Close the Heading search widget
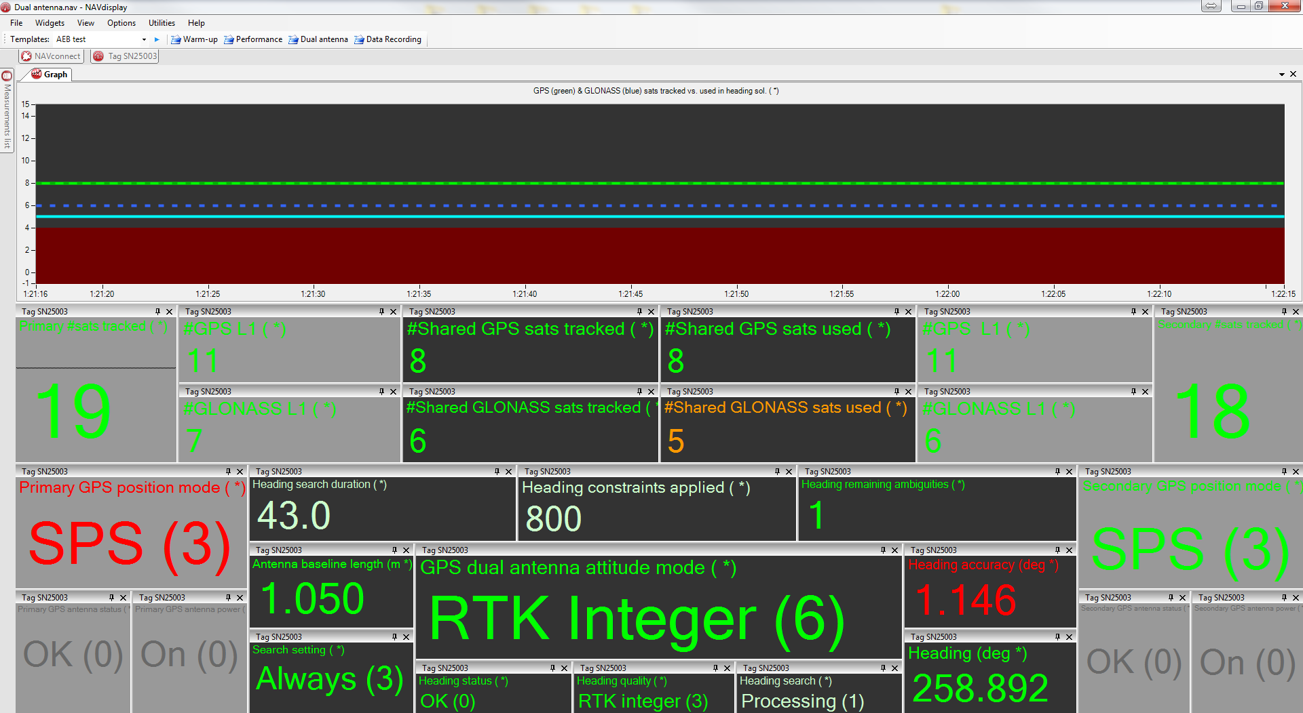 click(x=894, y=668)
